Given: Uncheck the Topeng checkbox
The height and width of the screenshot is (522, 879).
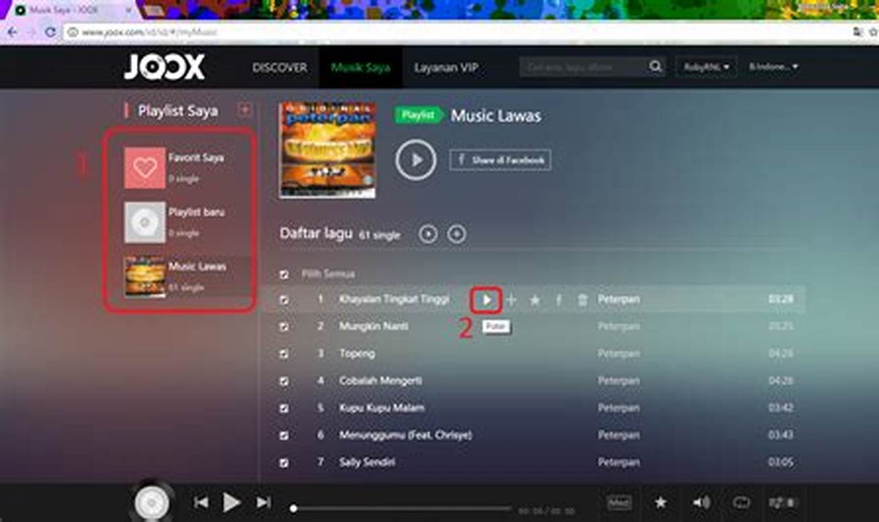Looking at the screenshot, I should (284, 354).
